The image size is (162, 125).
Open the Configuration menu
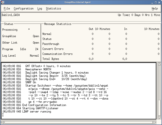24,8
